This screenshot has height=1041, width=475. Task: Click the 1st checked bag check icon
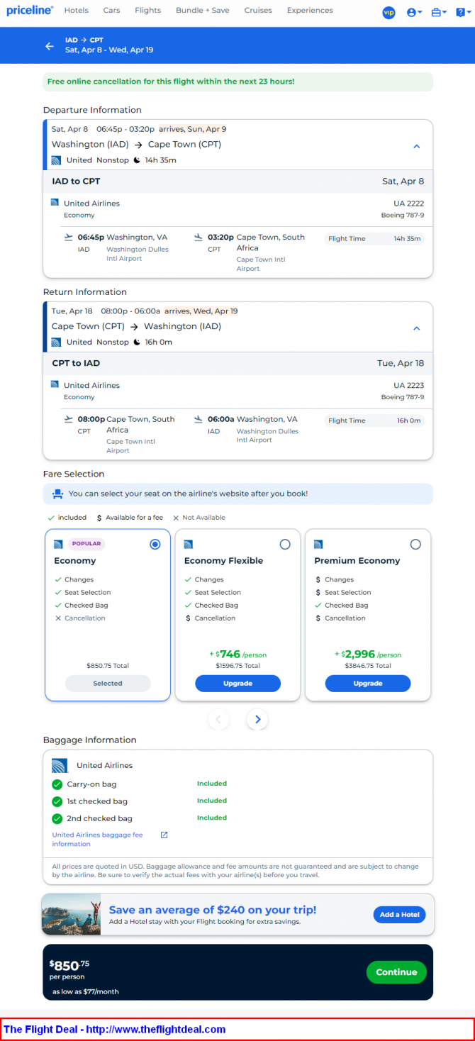pyautogui.click(x=57, y=801)
